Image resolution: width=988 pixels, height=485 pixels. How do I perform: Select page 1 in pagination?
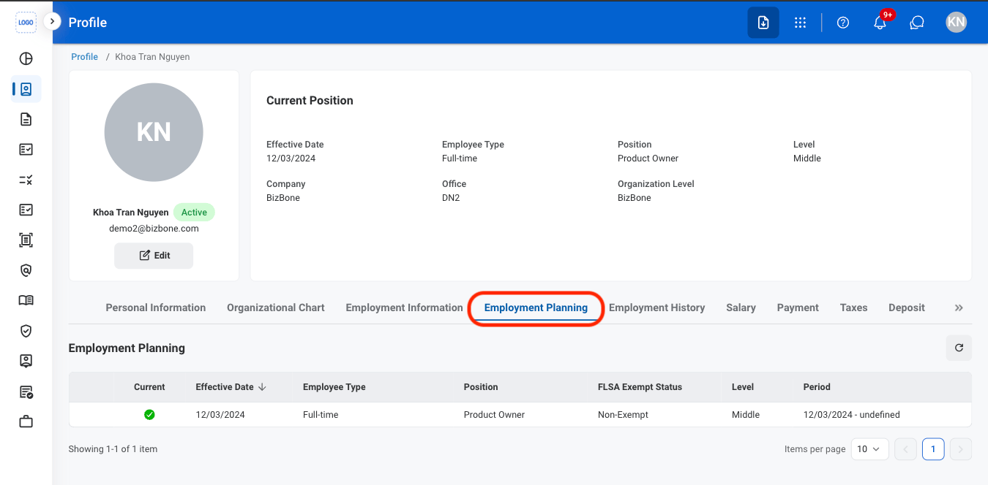pyautogui.click(x=933, y=449)
